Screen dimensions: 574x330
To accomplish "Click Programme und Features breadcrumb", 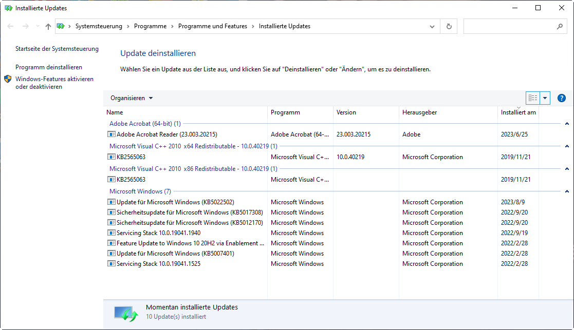I will click(x=213, y=26).
